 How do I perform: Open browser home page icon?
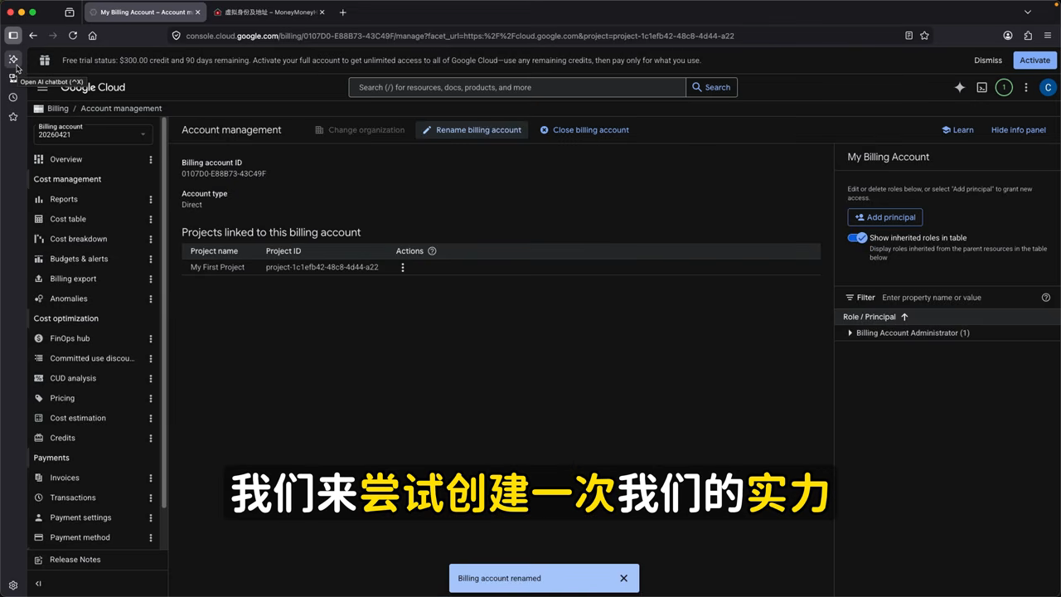(93, 36)
